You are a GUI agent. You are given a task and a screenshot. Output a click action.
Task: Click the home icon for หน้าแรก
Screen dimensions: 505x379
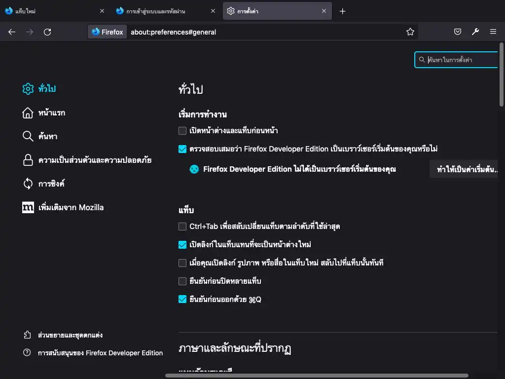click(x=28, y=113)
